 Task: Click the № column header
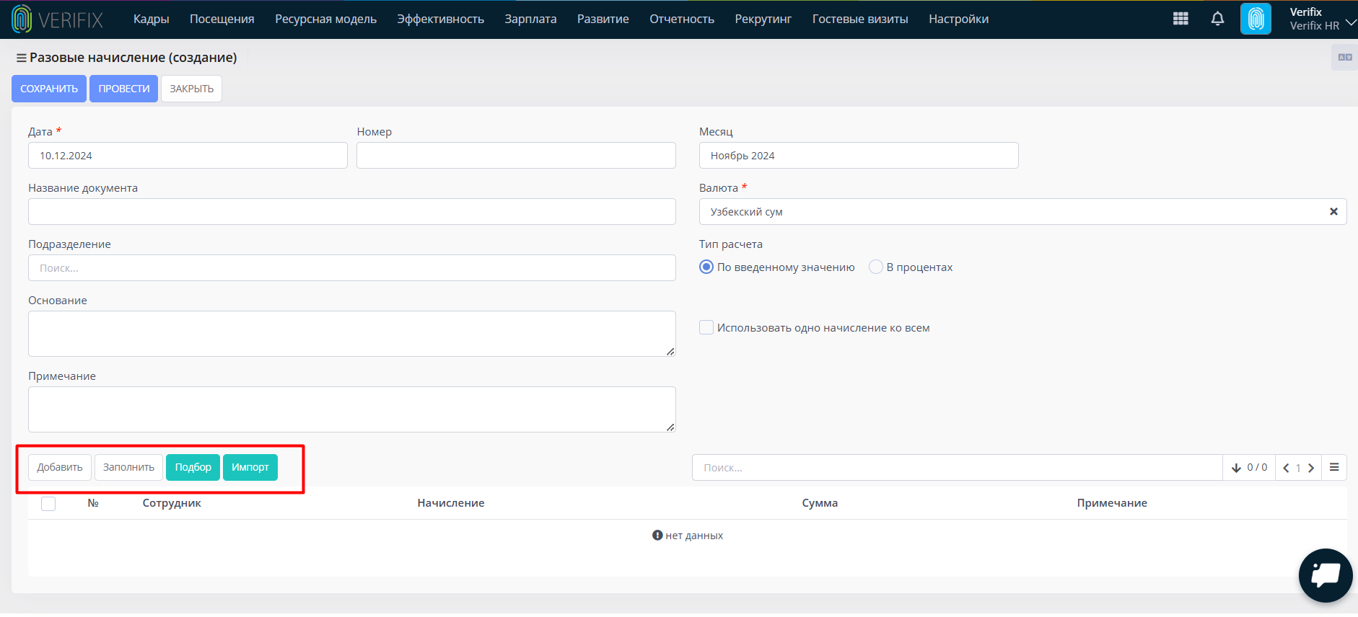click(93, 503)
